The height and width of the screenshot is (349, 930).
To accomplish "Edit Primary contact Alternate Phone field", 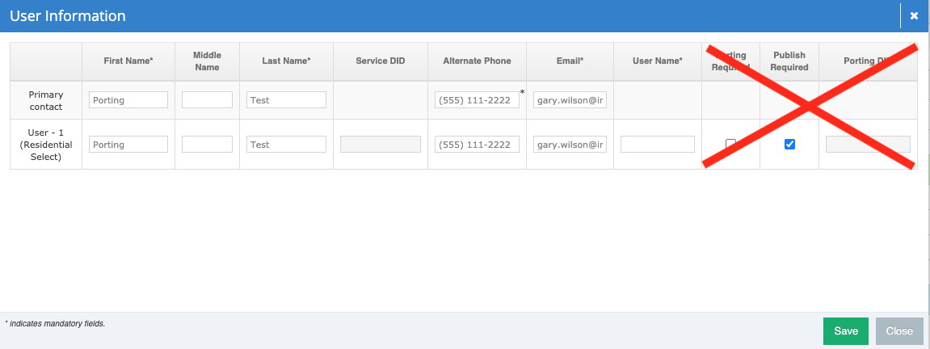I will point(477,100).
